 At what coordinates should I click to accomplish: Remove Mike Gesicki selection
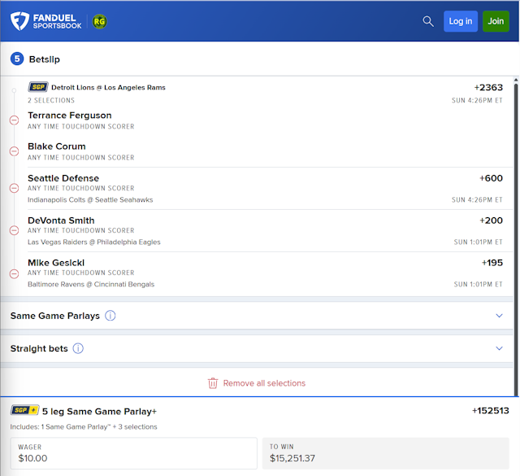[x=14, y=273]
